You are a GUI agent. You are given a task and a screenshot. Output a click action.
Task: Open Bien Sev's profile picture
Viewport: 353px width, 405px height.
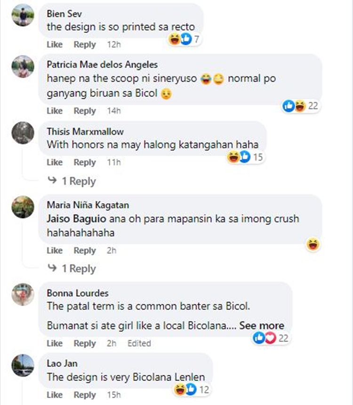tap(23, 15)
